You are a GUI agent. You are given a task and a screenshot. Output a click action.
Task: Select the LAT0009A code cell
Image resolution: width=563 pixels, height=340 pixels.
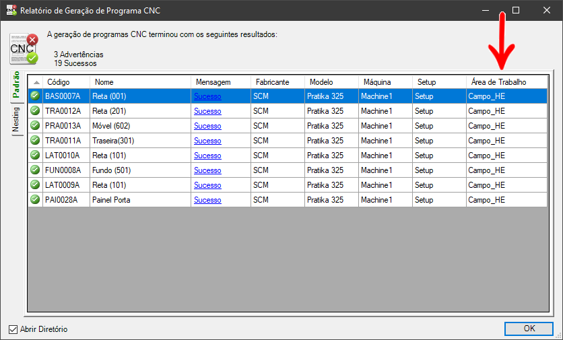[x=66, y=185]
